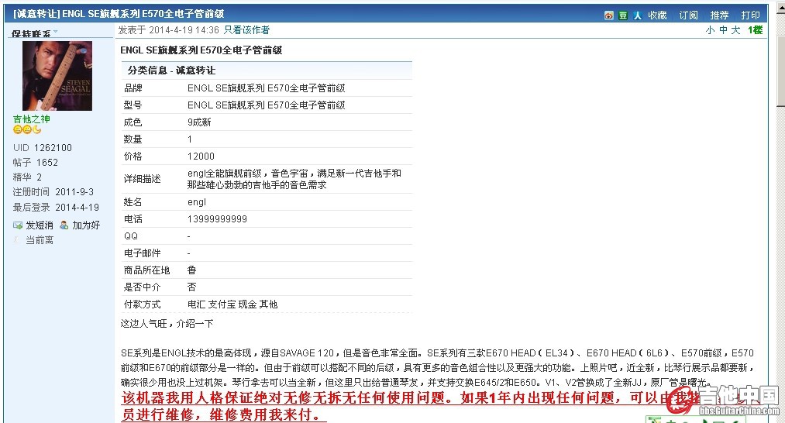Click the 加为好 add friend icon
Image resolution: width=785 pixels, height=423 pixels.
tap(64, 225)
